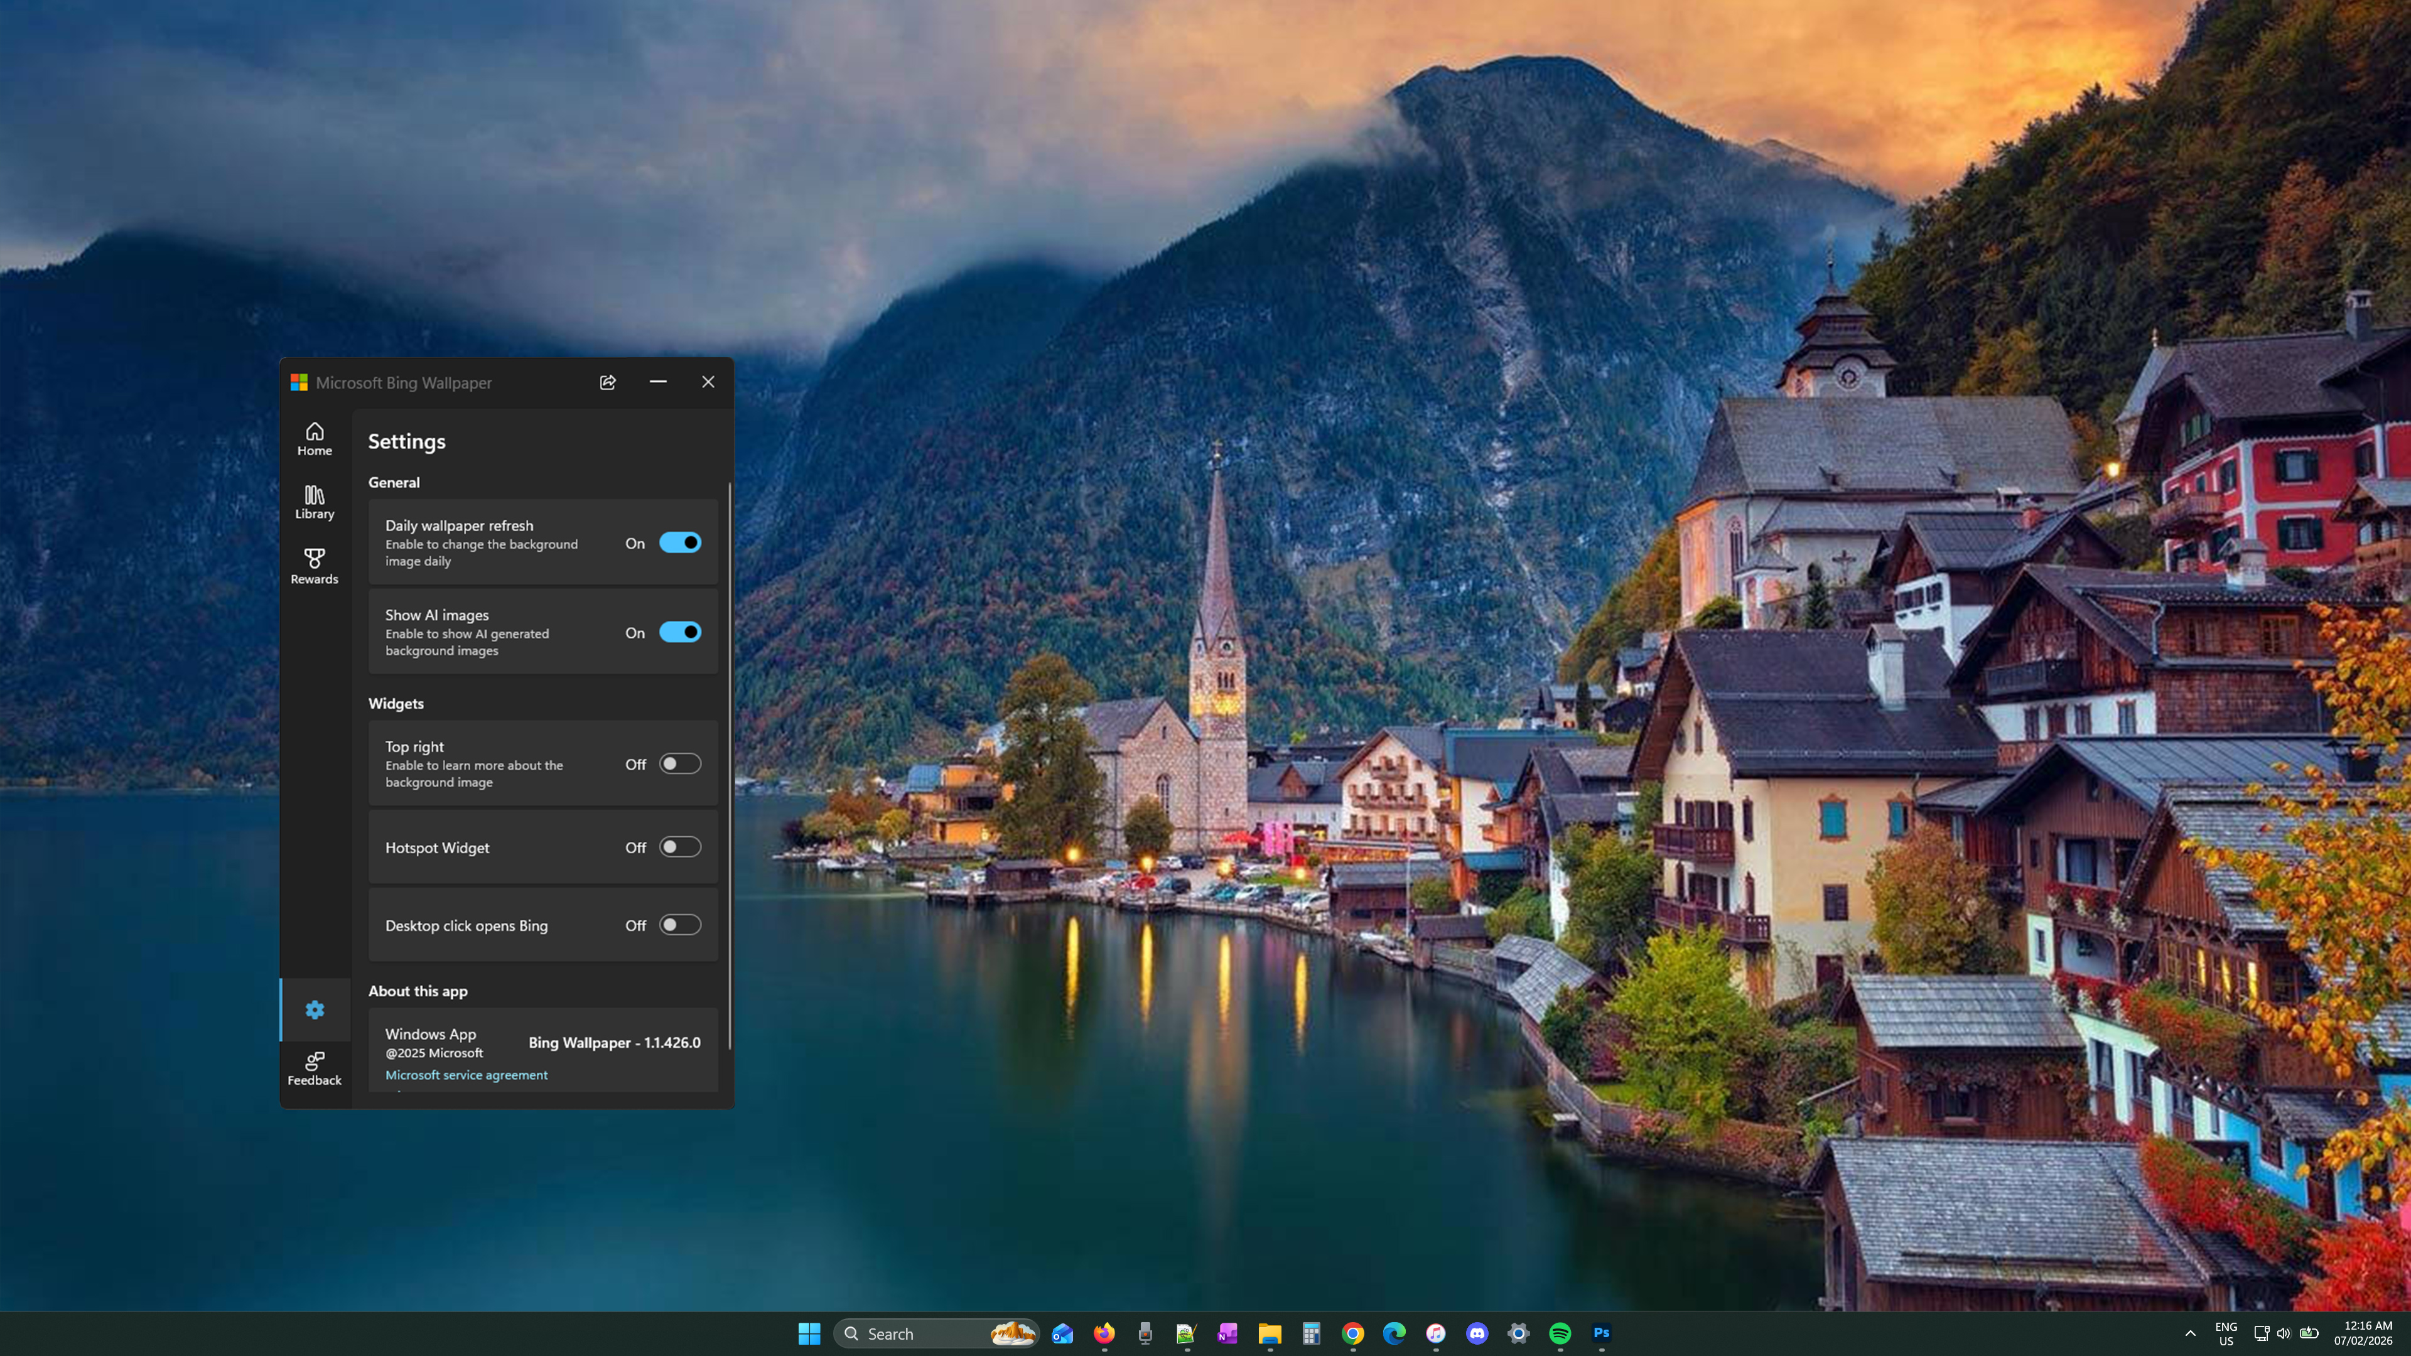This screenshot has height=1356, width=2411.
Task: Click the share icon in title bar
Action: click(x=607, y=382)
